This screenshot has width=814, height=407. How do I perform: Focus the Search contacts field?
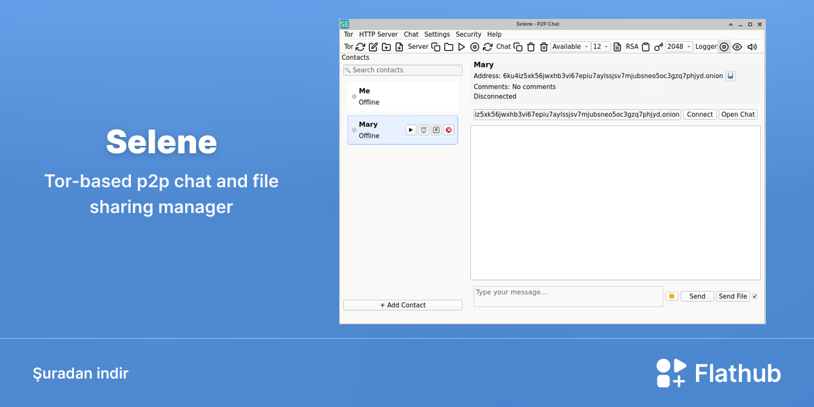pyautogui.click(x=403, y=70)
